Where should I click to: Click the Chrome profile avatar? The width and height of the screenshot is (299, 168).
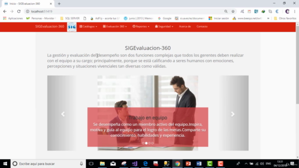[x=287, y=11]
